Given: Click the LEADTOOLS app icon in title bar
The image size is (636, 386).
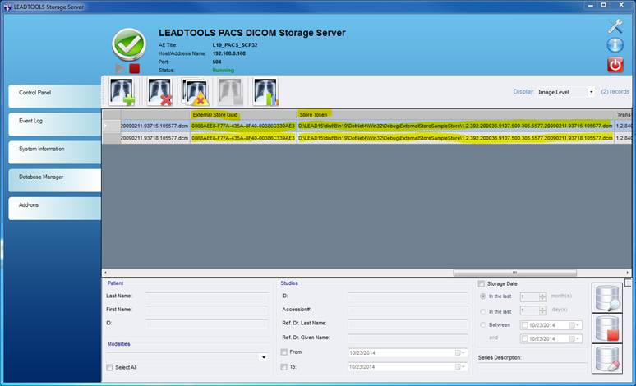Looking at the screenshot, I should click(7, 7).
